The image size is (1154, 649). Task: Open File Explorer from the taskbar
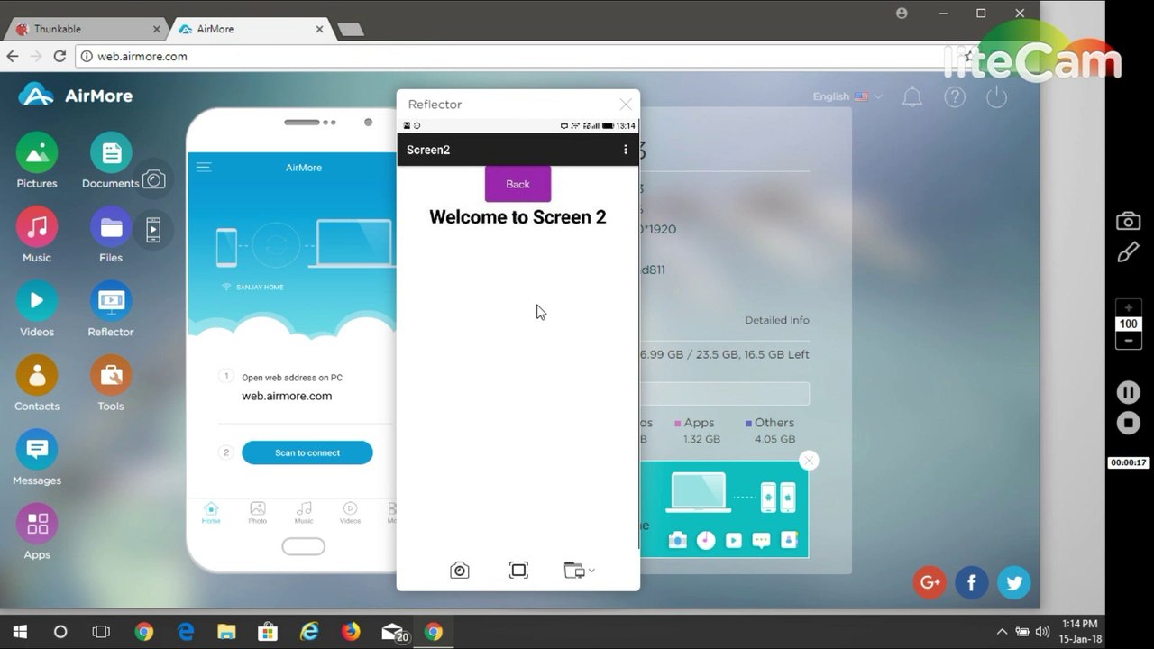coord(226,632)
